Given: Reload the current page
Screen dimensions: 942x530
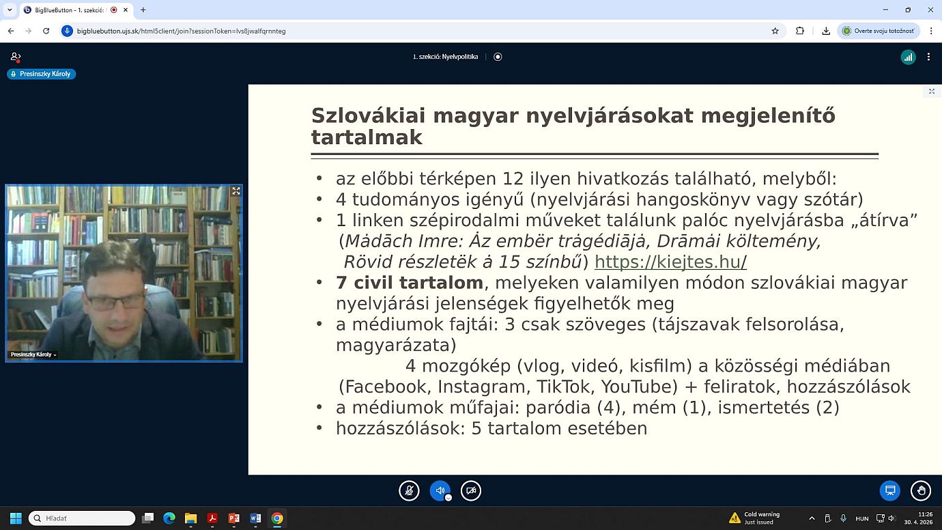Looking at the screenshot, I should tap(46, 31).
